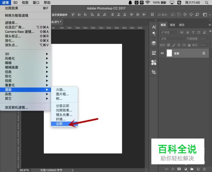This screenshot has width=212, height=172.
Task: Open the 3D panel icon in dock
Action: [x=154, y=53]
